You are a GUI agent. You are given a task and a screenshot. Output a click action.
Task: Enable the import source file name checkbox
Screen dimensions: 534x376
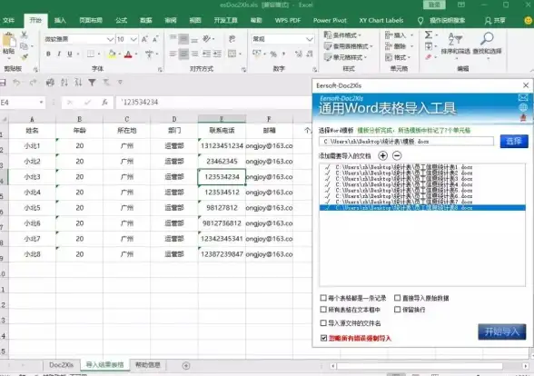click(x=323, y=323)
